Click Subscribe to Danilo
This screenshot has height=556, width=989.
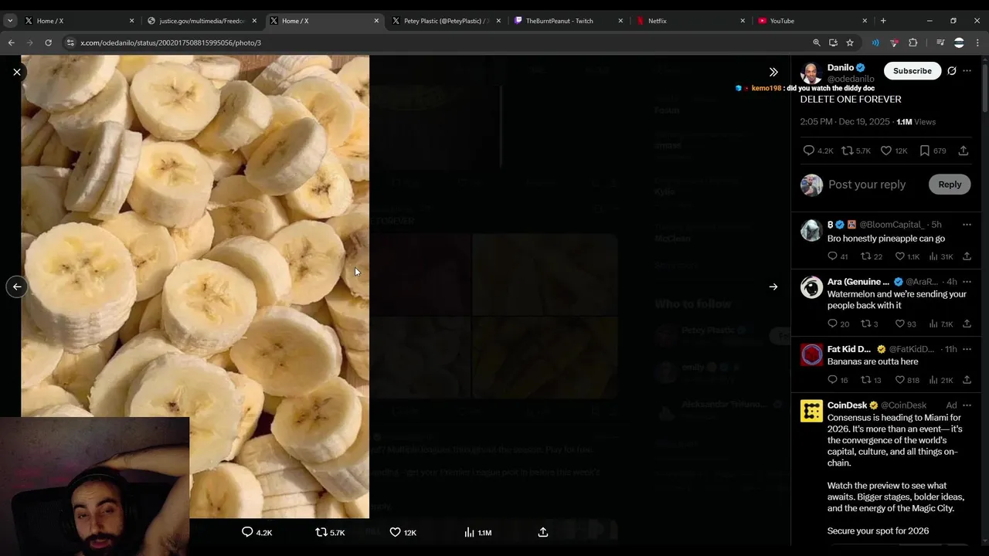pyautogui.click(x=913, y=71)
